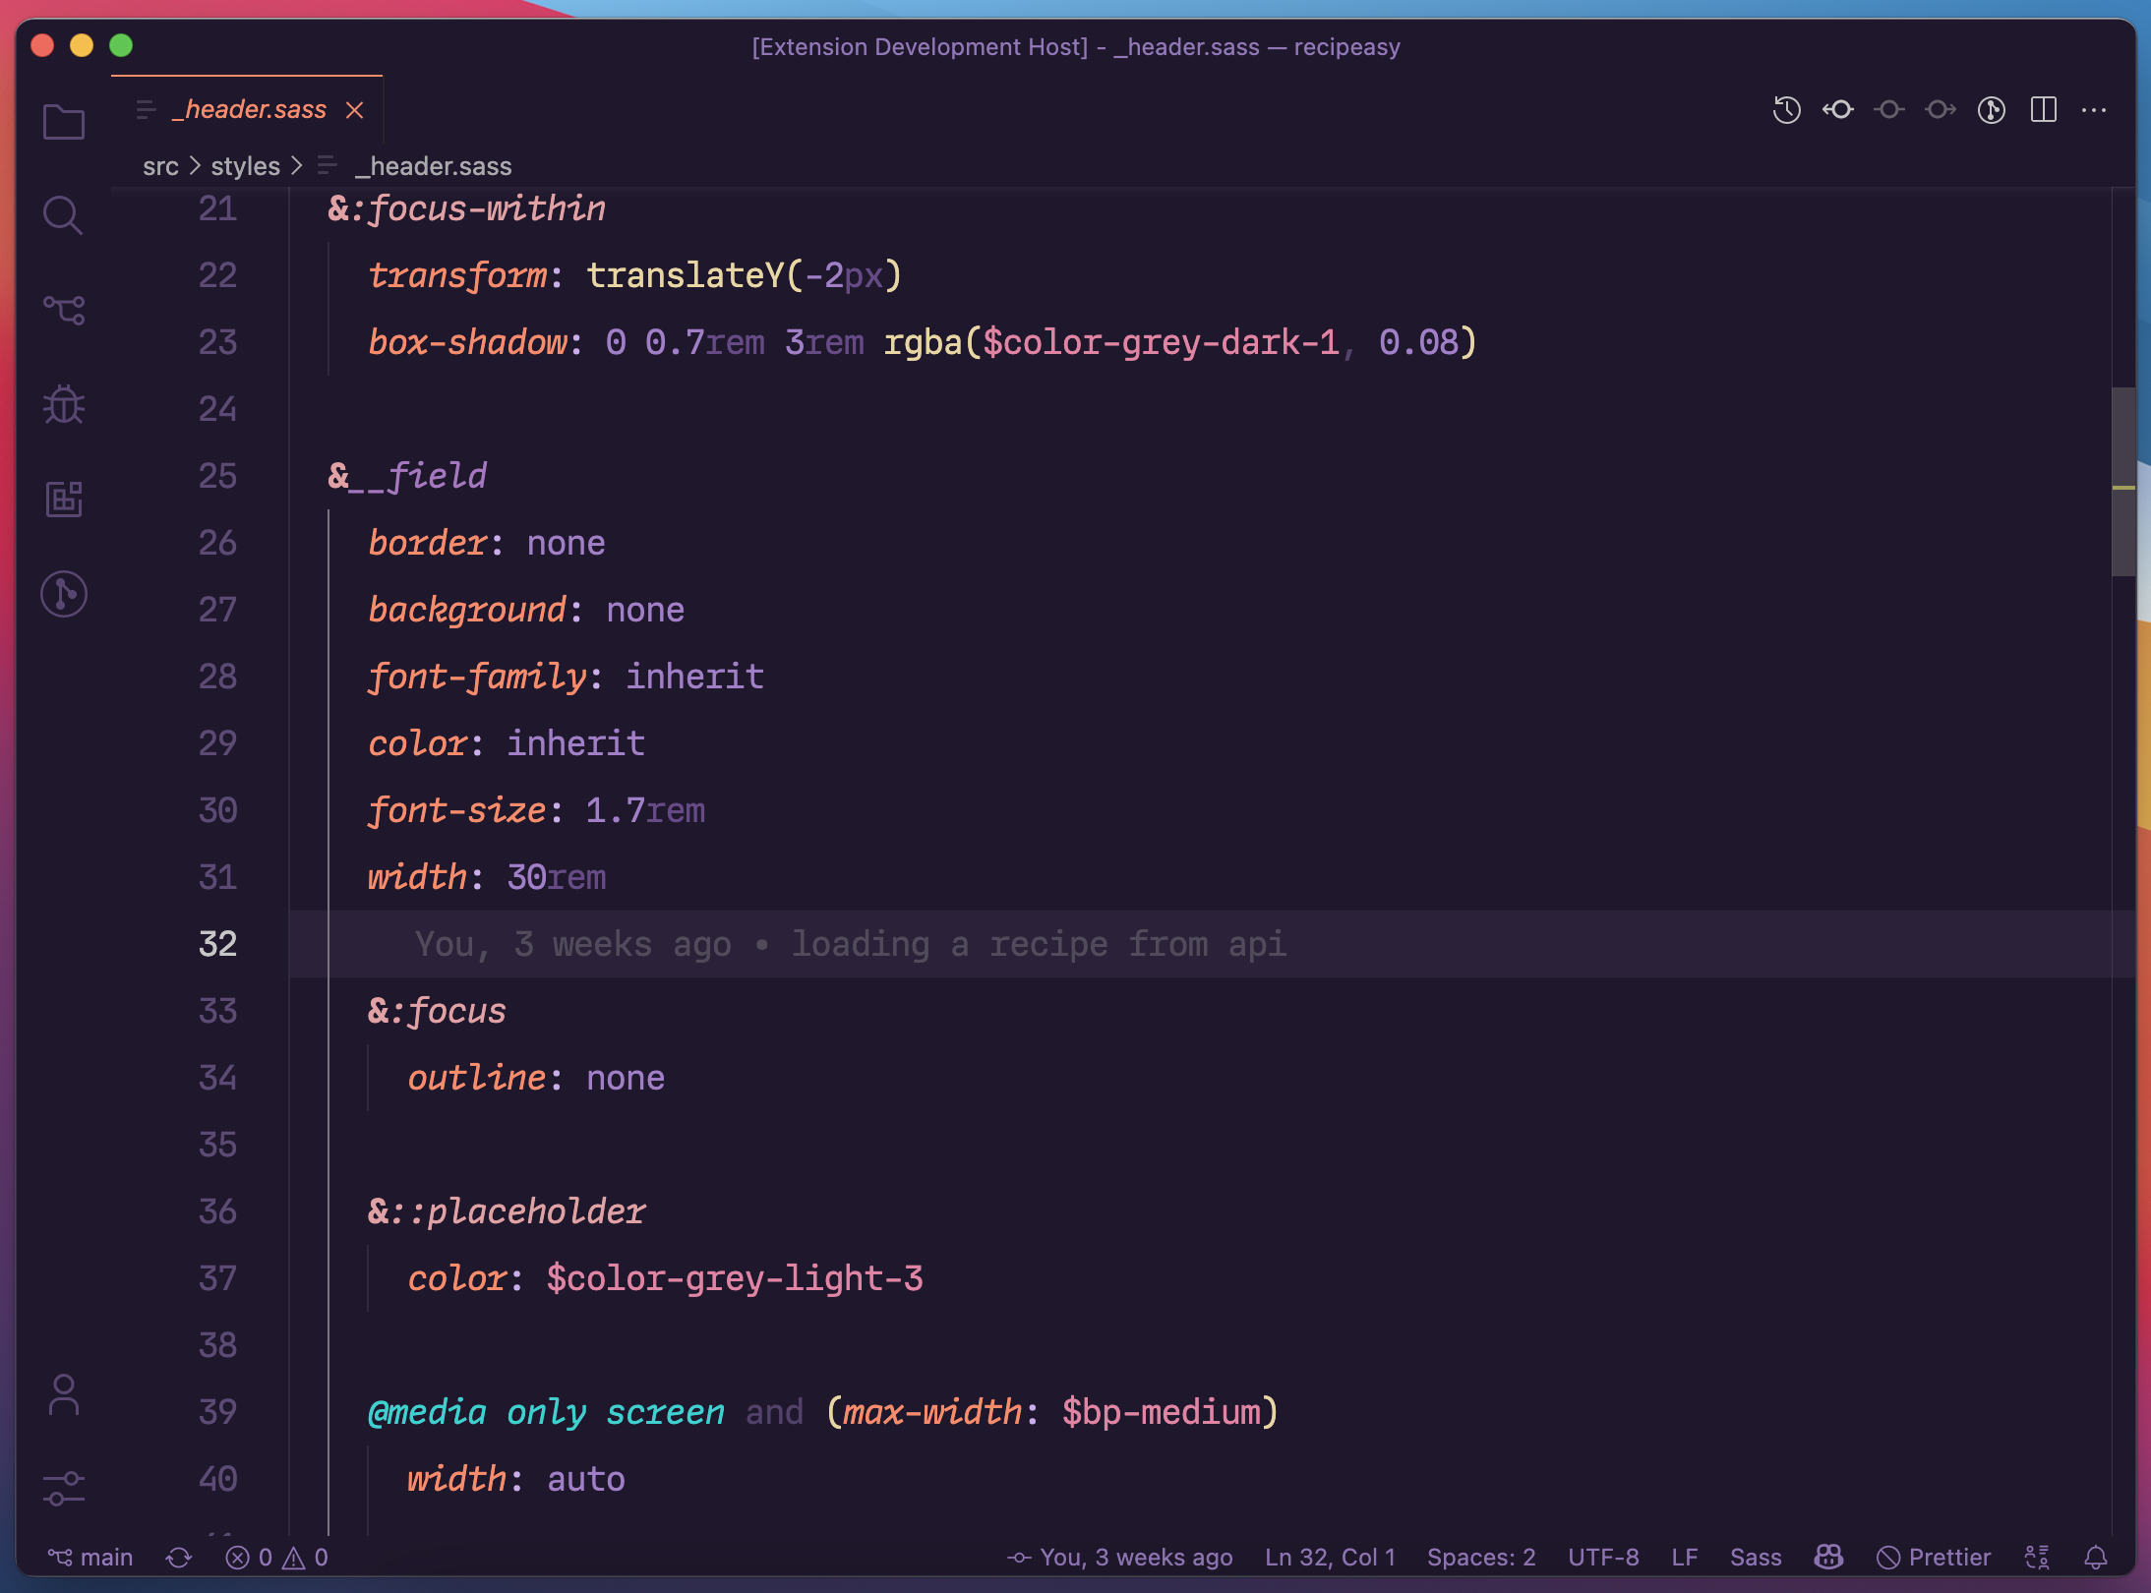The image size is (2151, 1593).
Task: Open the Extensions panel icon
Action: [64, 499]
